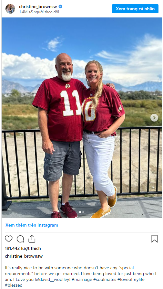Open the #soulmates hashtag

coord(105,279)
